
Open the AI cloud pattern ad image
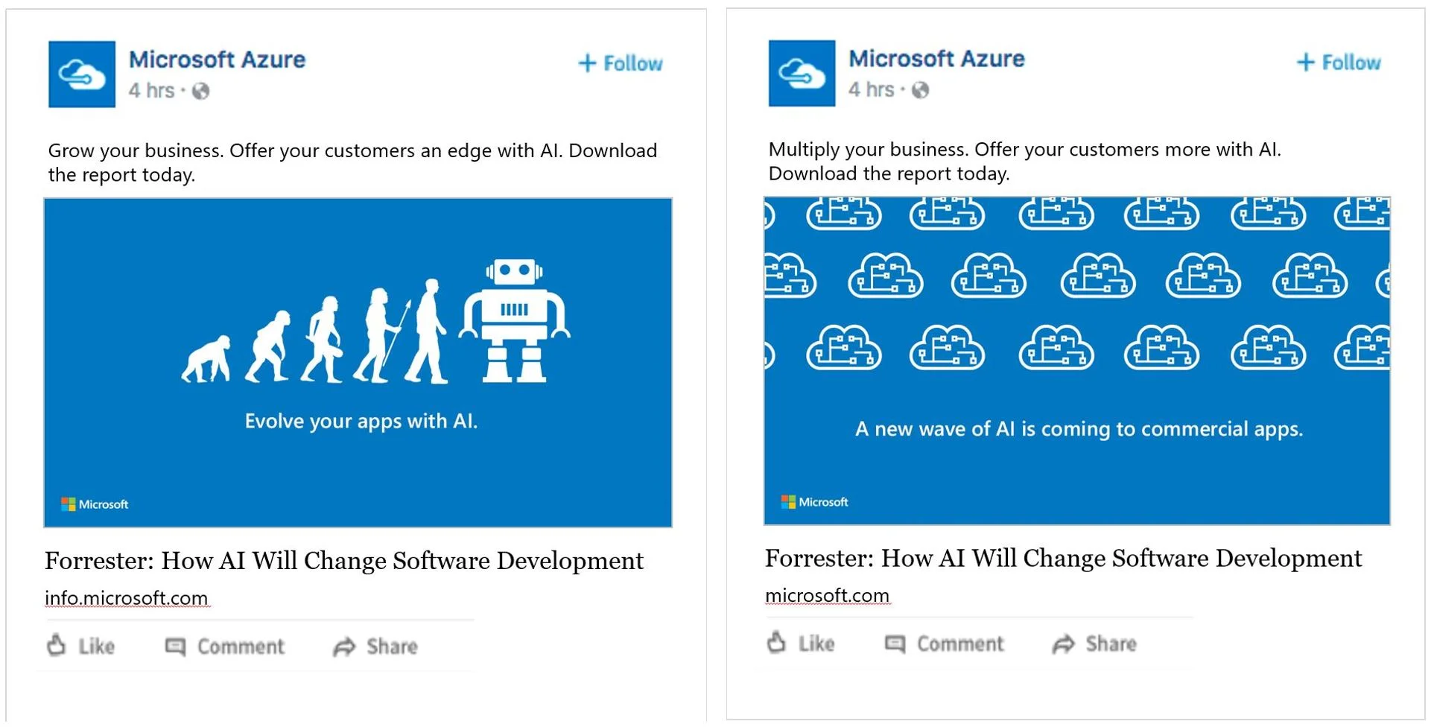tap(1077, 361)
